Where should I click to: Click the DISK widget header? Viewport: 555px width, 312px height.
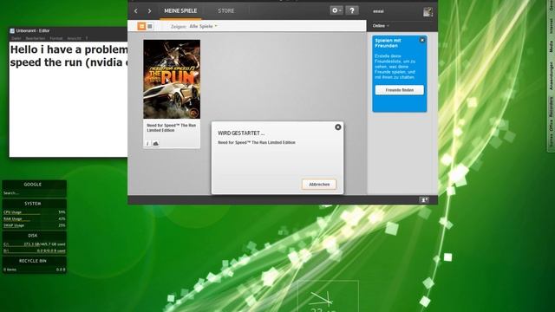coord(33,235)
